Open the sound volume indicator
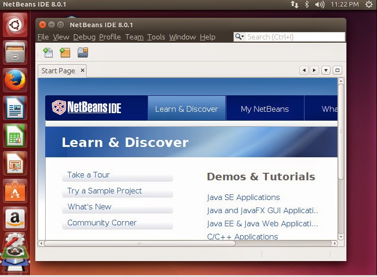The image size is (377, 277). pos(320,4)
